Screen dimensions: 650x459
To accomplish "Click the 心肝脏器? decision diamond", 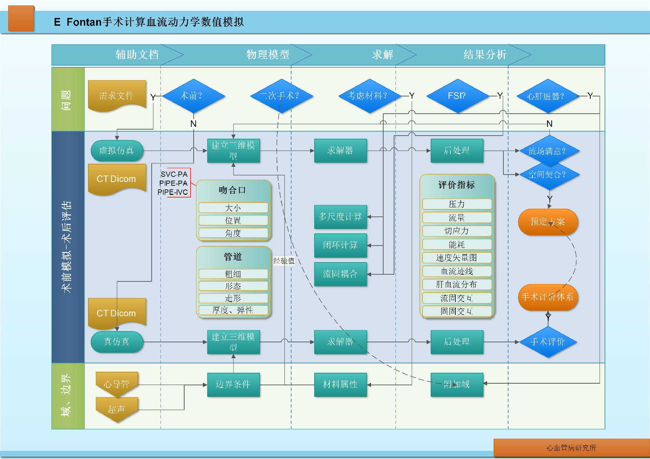I will pos(547,96).
